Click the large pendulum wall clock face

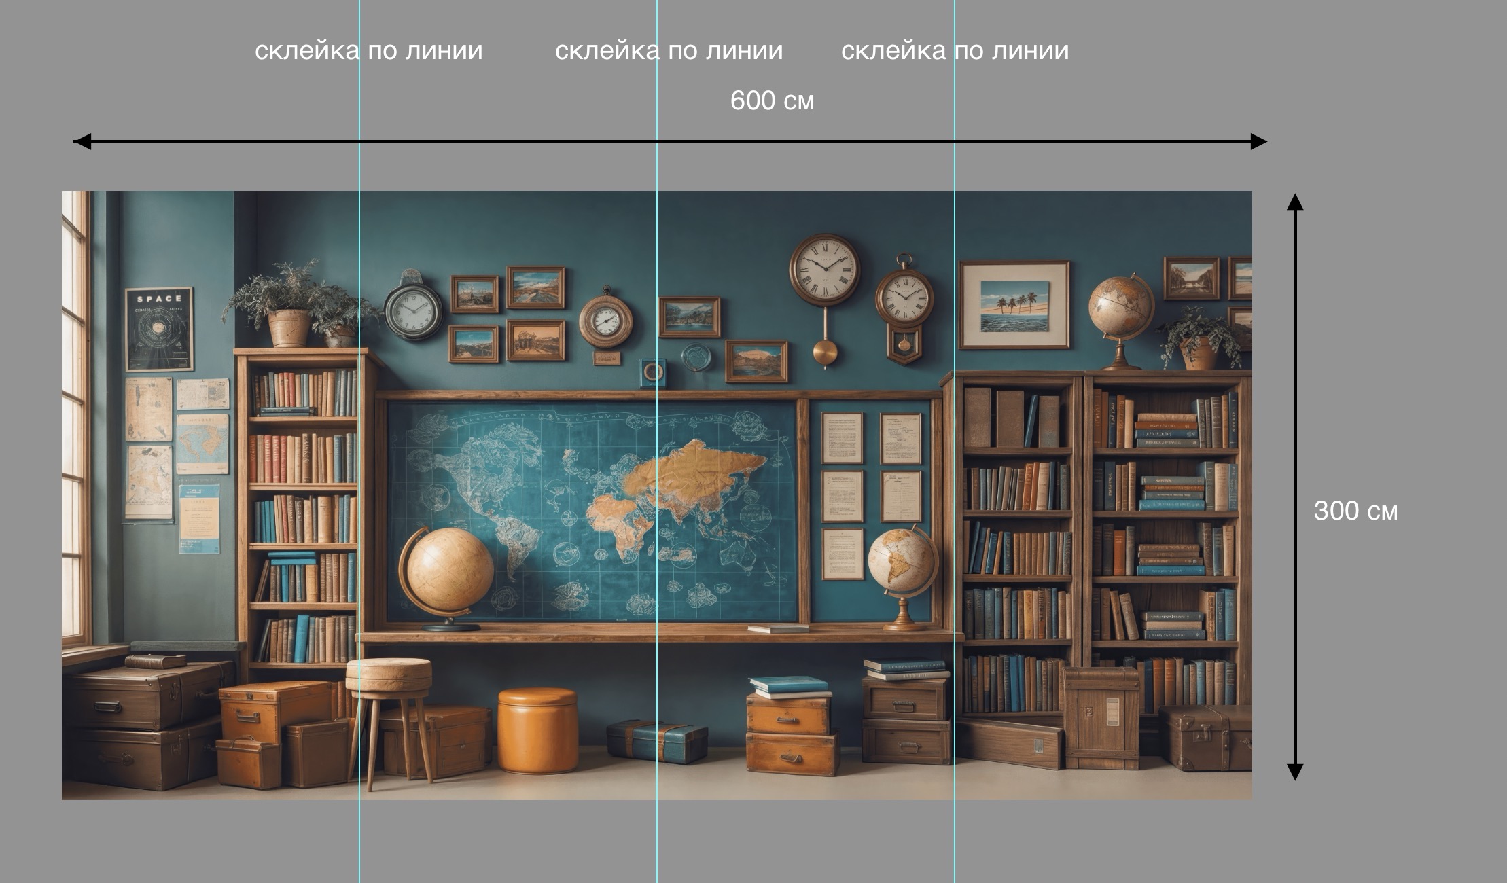(824, 268)
